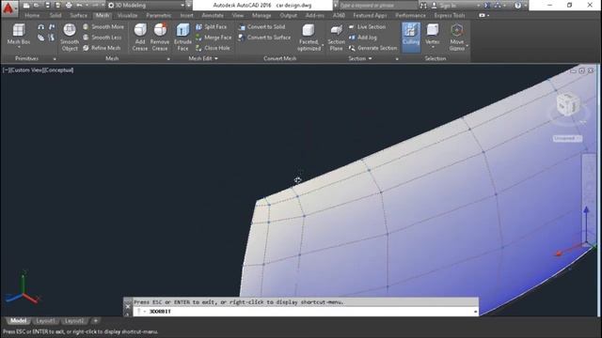Click the command line input showing 3DORBIT

[306, 312]
